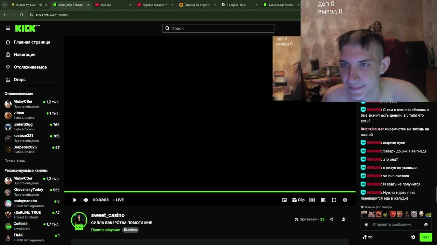Switch to the YouTube browser tab
Screen dimensions: 437x245
[113, 5]
